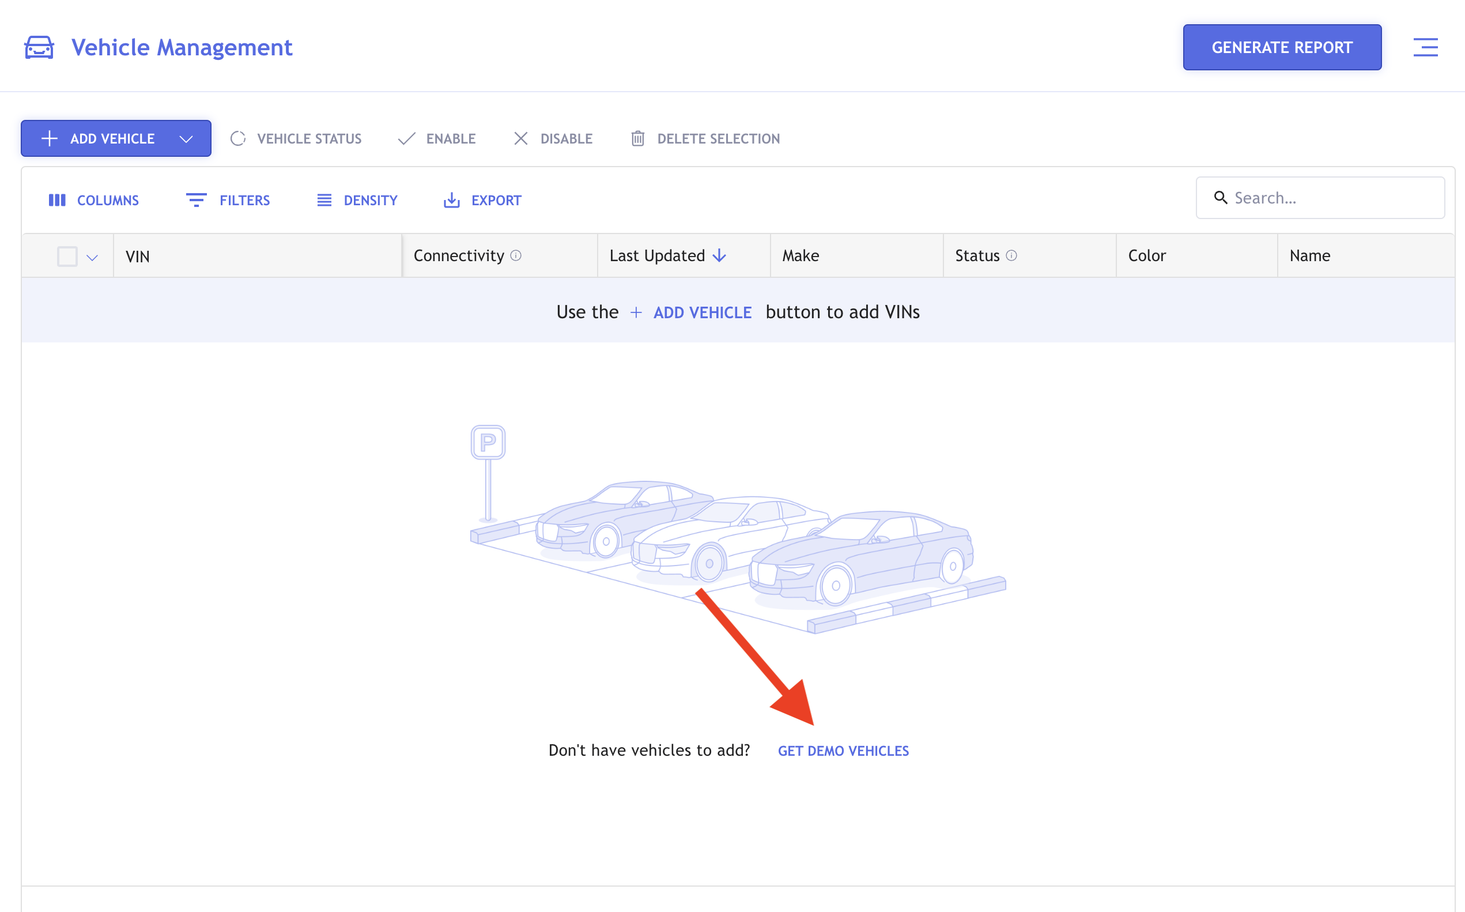The width and height of the screenshot is (1465, 912).
Task: Click the car icon beside Vehicle Management
Action: pos(39,47)
